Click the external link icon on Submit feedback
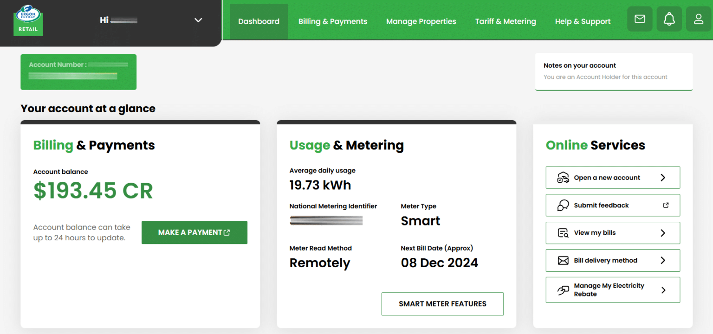 click(666, 204)
